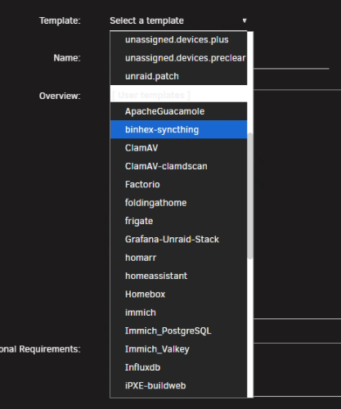The image size is (341, 409).
Task: Open the Template dropdown arrow
Action: pos(245,20)
